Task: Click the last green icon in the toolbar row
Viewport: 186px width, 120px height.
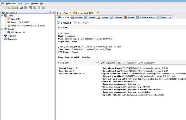Action: click(43, 7)
